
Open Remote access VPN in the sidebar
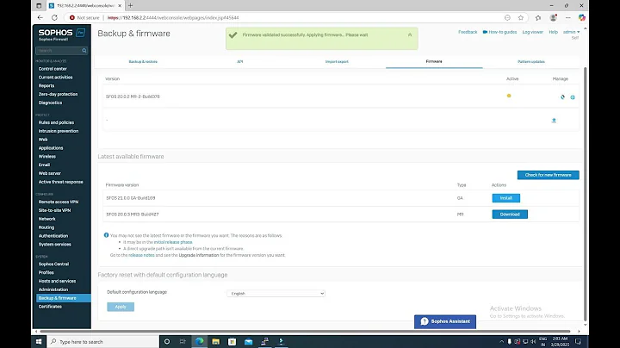pos(59,202)
